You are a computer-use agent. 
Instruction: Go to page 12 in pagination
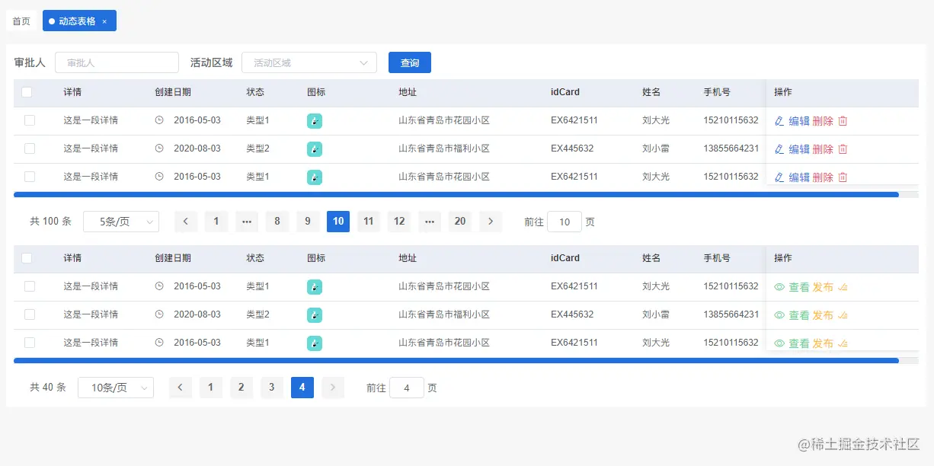click(x=399, y=222)
